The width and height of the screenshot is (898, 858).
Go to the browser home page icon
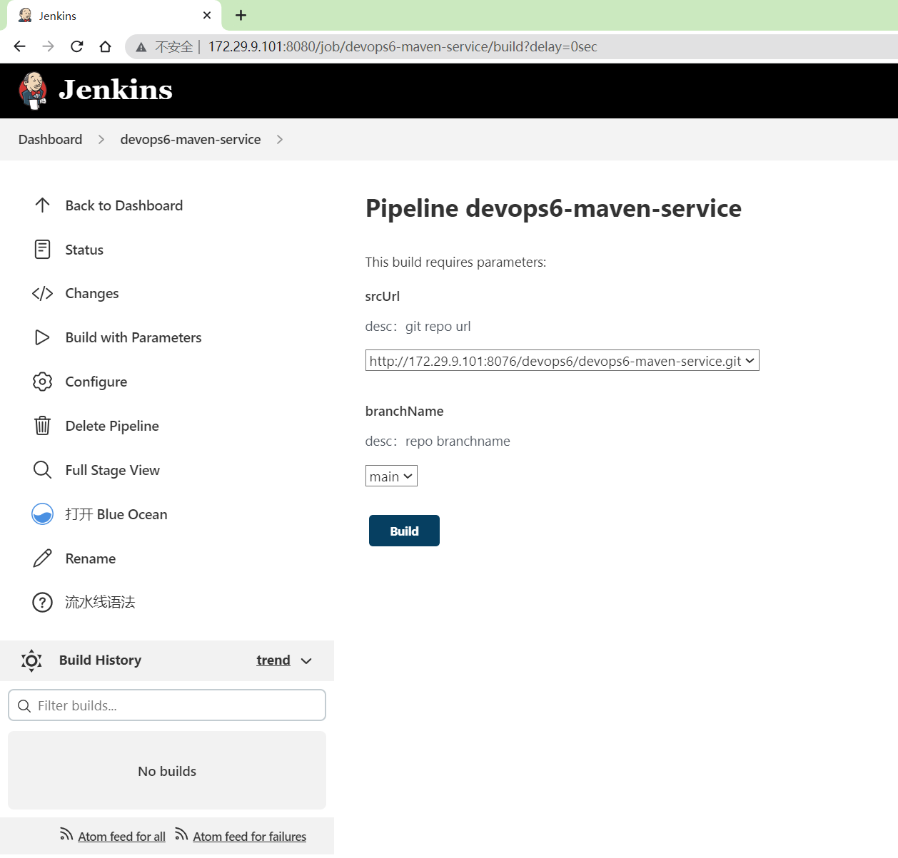coord(105,46)
